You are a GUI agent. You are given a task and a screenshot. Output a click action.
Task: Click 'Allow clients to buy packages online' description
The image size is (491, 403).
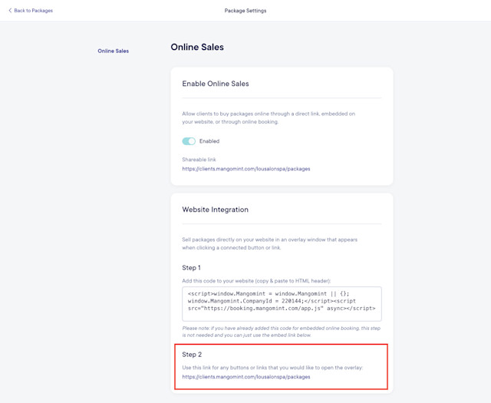click(269, 117)
